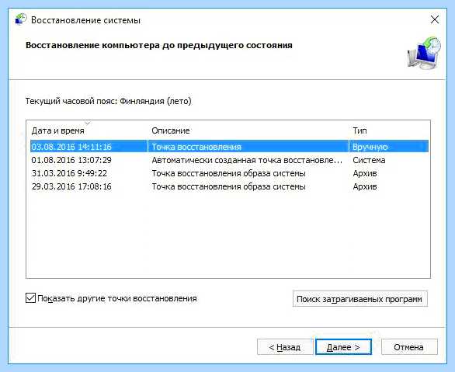Sort by Тип column header
This screenshot has width=455, height=372.
[x=359, y=130]
